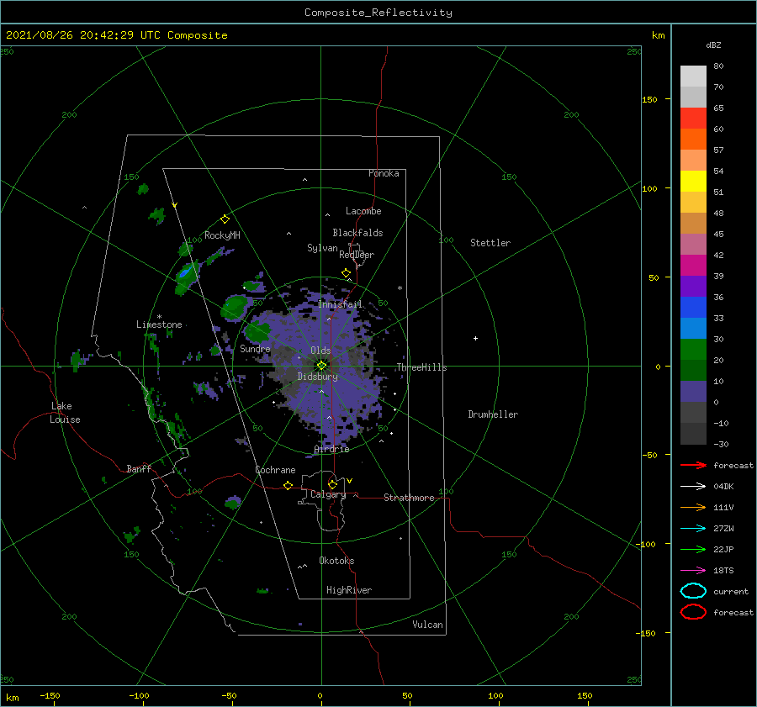
Task: Click the yellow diamond marker below RedDeer
Action: tap(346, 273)
